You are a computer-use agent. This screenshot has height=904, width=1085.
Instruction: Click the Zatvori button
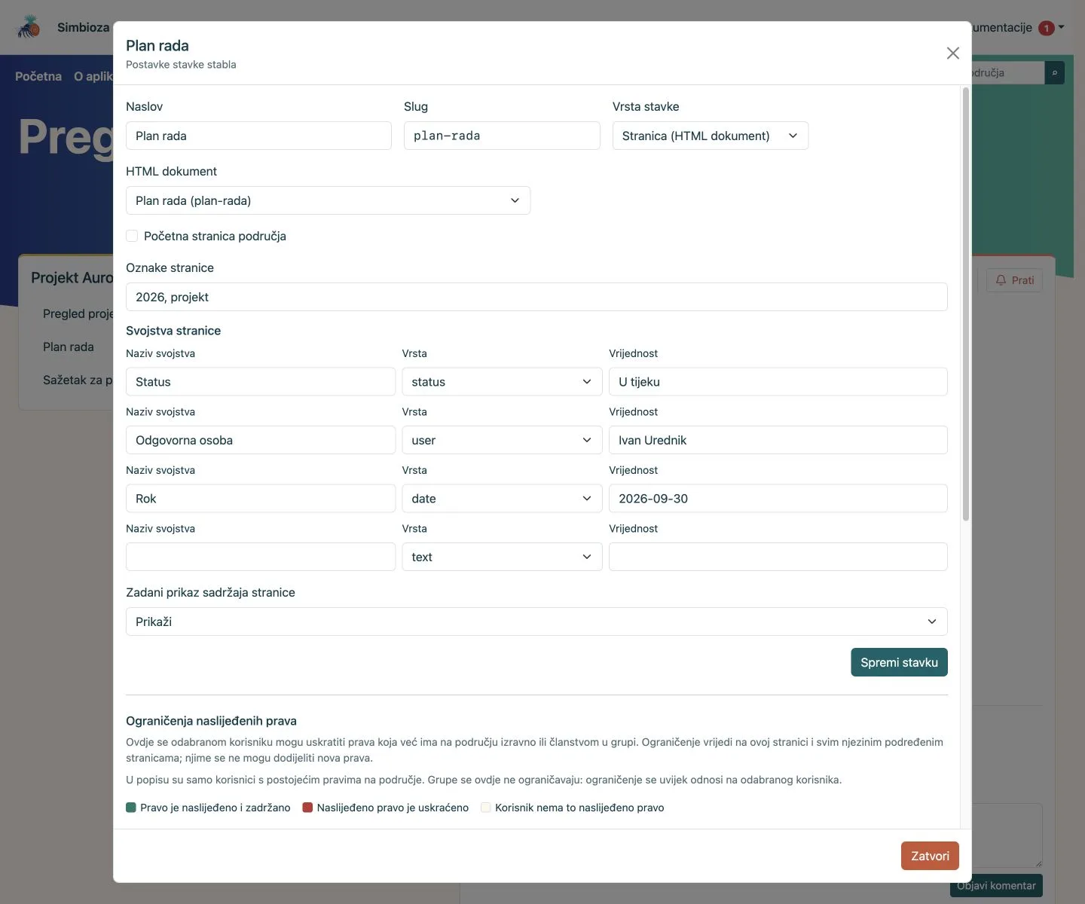(x=930, y=856)
